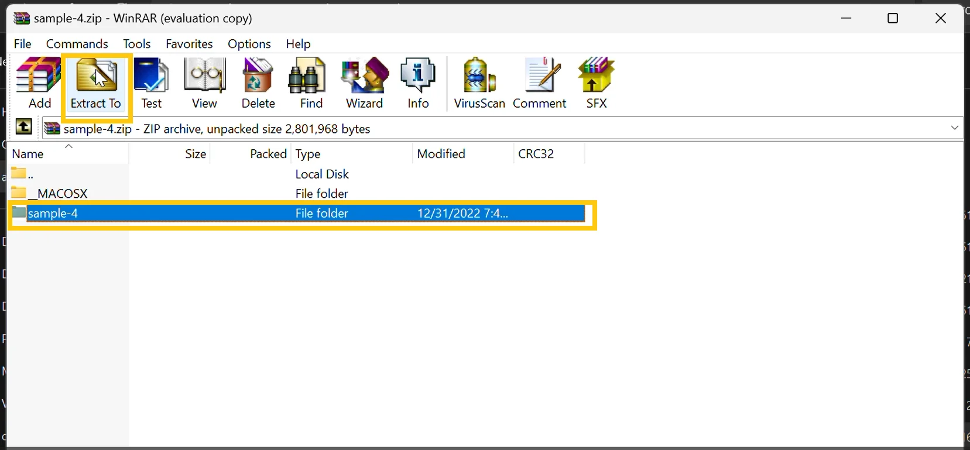Viewport: 970px width, 450px height.
Task: Launch the Wizard tool
Action: [x=364, y=83]
